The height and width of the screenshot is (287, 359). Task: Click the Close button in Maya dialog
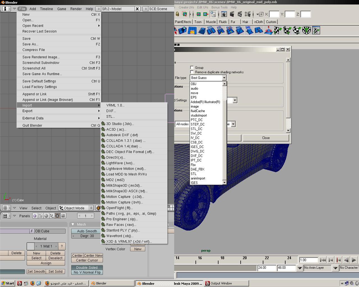(x=266, y=138)
